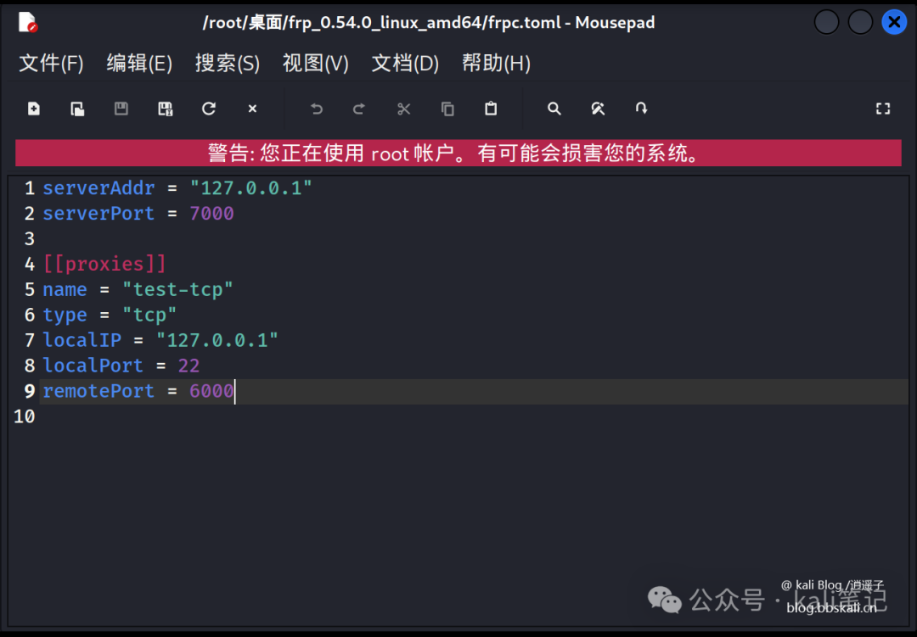Undo the last edit using toolbar arrow
The image size is (917, 637).
(x=317, y=109)
